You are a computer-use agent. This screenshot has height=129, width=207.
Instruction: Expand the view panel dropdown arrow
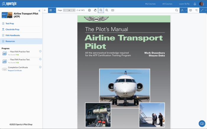[x=55, y=10]
